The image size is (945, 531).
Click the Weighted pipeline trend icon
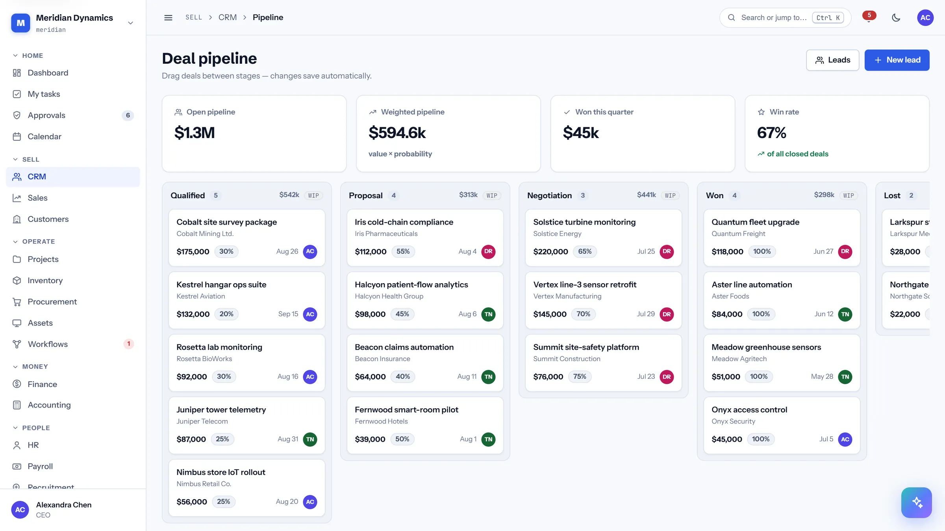pos(372,112)
